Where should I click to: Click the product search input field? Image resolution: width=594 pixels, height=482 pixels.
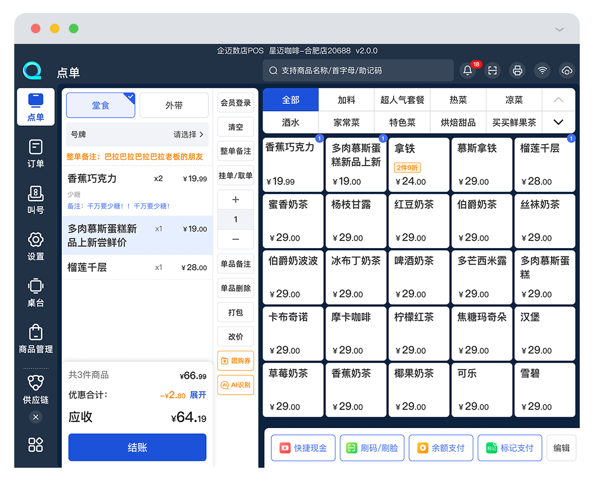(358, 71)
